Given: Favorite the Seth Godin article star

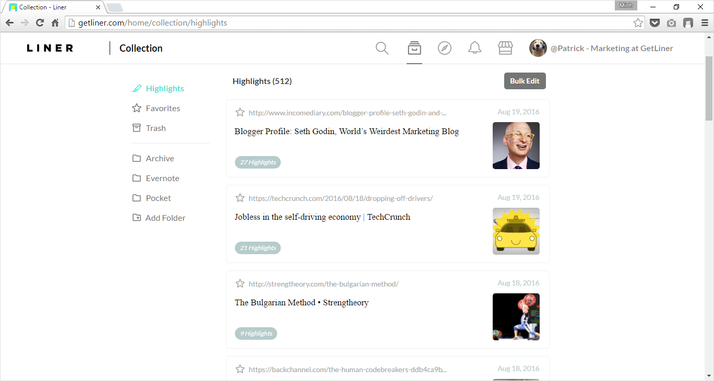Looking at the screenshot, I should click(240, 112).
